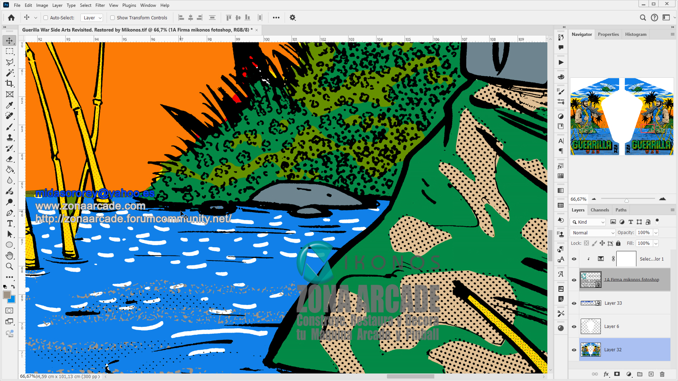Switch to the Paths tab
The height and width of the screenshot is (381, 678).
[x=621, y=210]
